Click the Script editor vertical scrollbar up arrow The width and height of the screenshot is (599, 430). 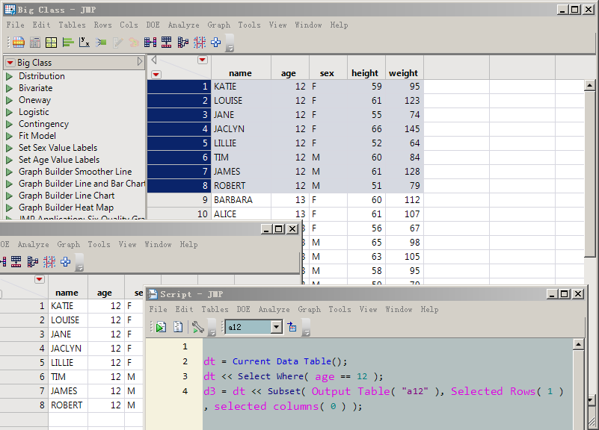coord(577,344)
